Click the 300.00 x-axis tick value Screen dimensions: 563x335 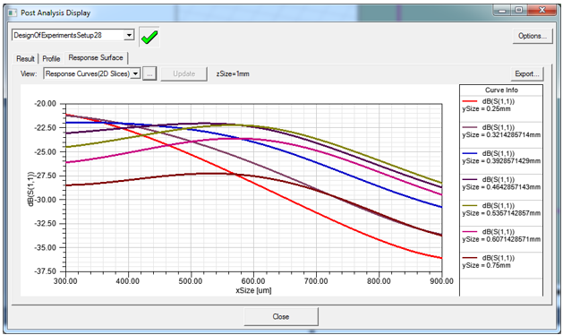pos(65,281)
